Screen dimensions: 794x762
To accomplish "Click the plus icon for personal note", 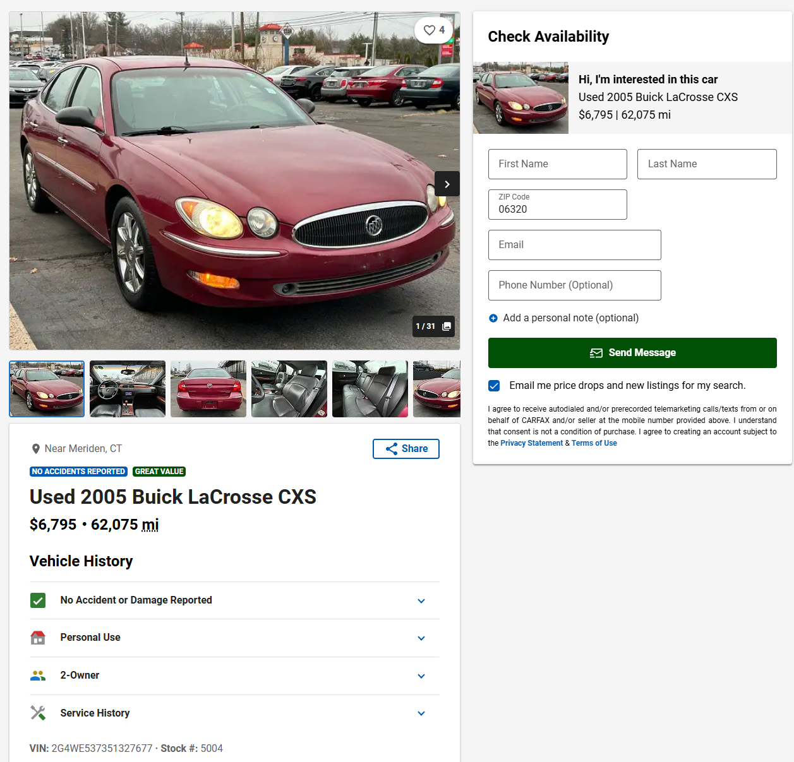I will [493, 318].
